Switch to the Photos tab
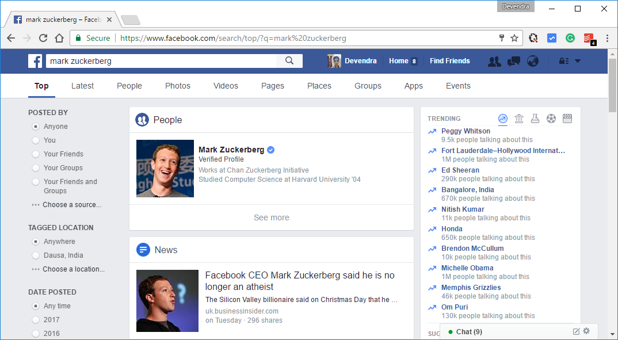 tap(178, 86)
